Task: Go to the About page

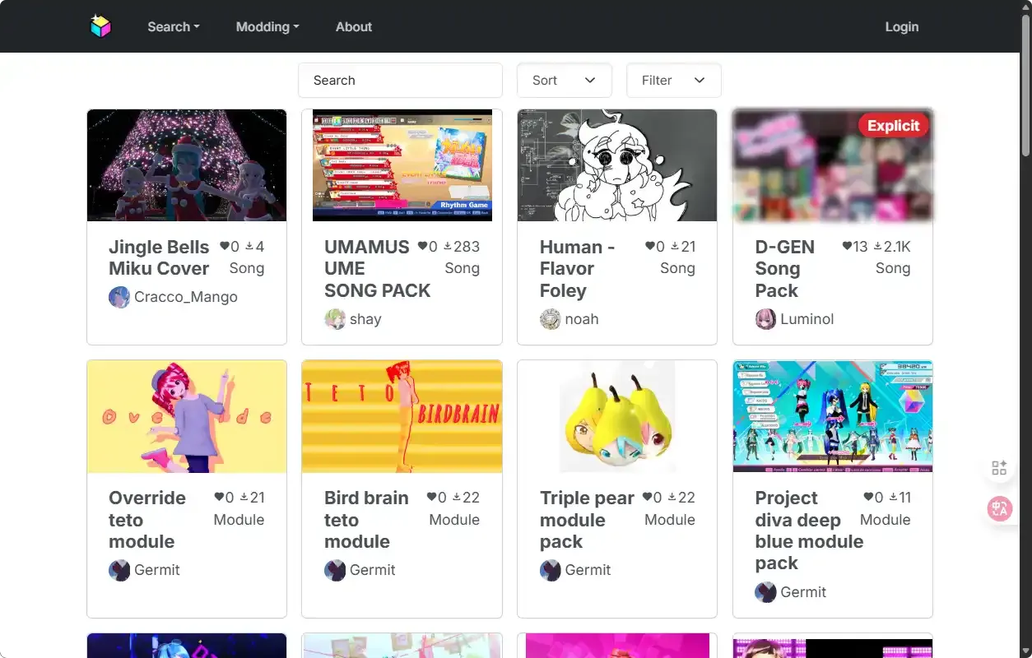Action: pos(353,26)
